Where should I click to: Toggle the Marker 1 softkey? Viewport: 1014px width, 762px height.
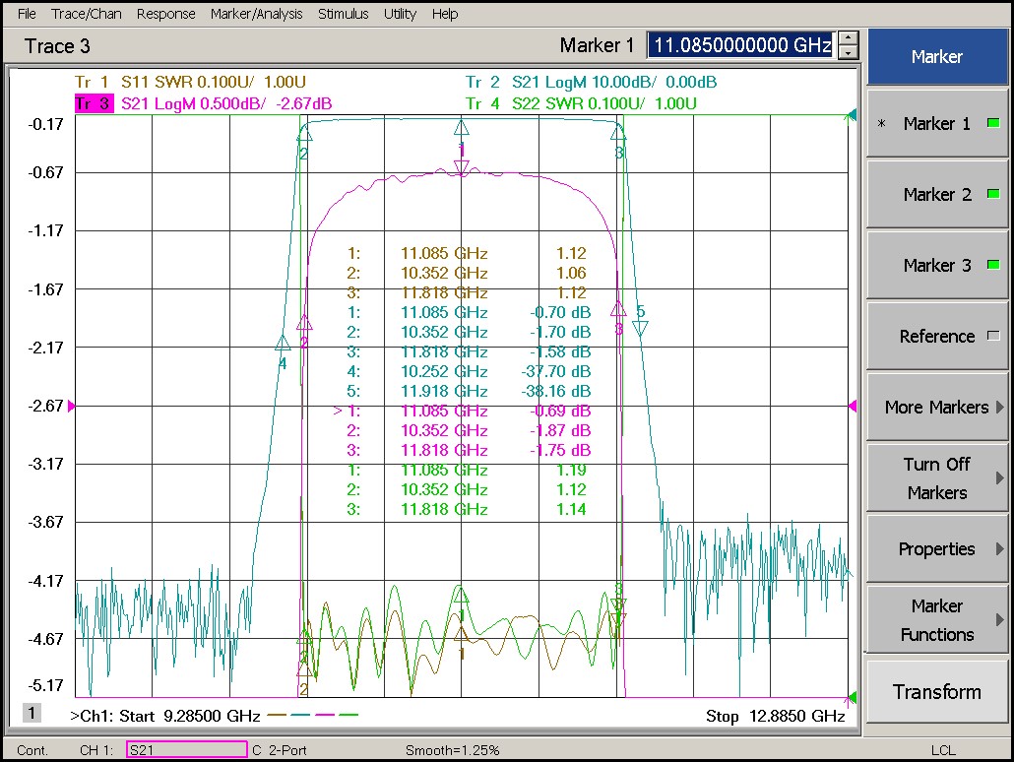[936, 124]
